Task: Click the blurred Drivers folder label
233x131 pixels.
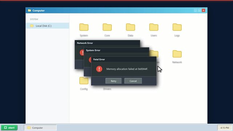Action: pyautogui.click(x=107, y=89)
